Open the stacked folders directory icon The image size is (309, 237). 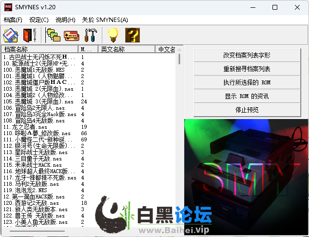point(53,35)
